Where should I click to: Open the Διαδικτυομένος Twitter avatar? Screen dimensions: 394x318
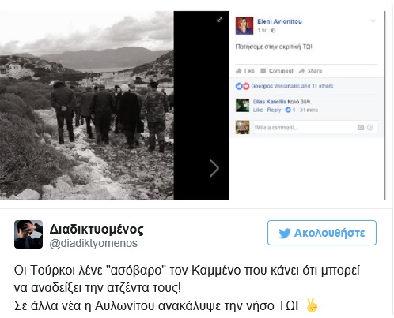[x=28, y=234]
